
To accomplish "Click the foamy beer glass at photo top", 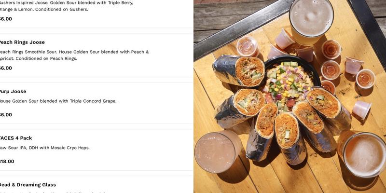I will click(x=311, y=21).
